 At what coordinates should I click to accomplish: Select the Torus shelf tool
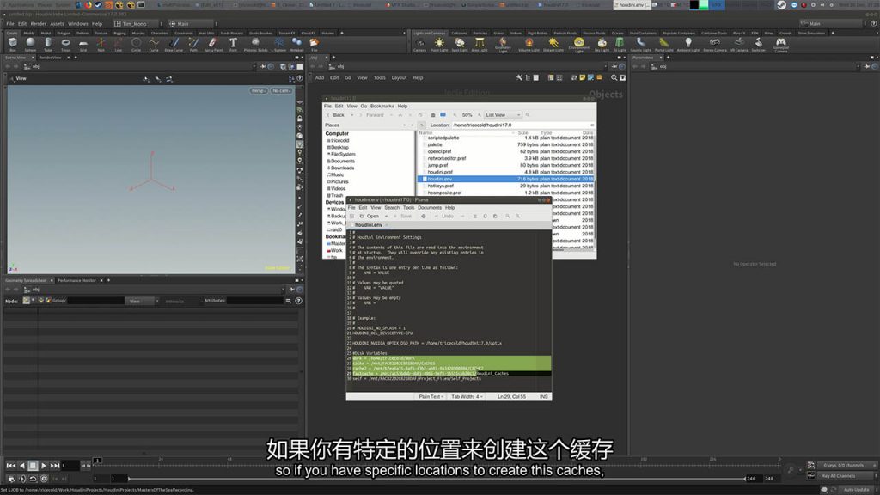[x=65, y=44]
